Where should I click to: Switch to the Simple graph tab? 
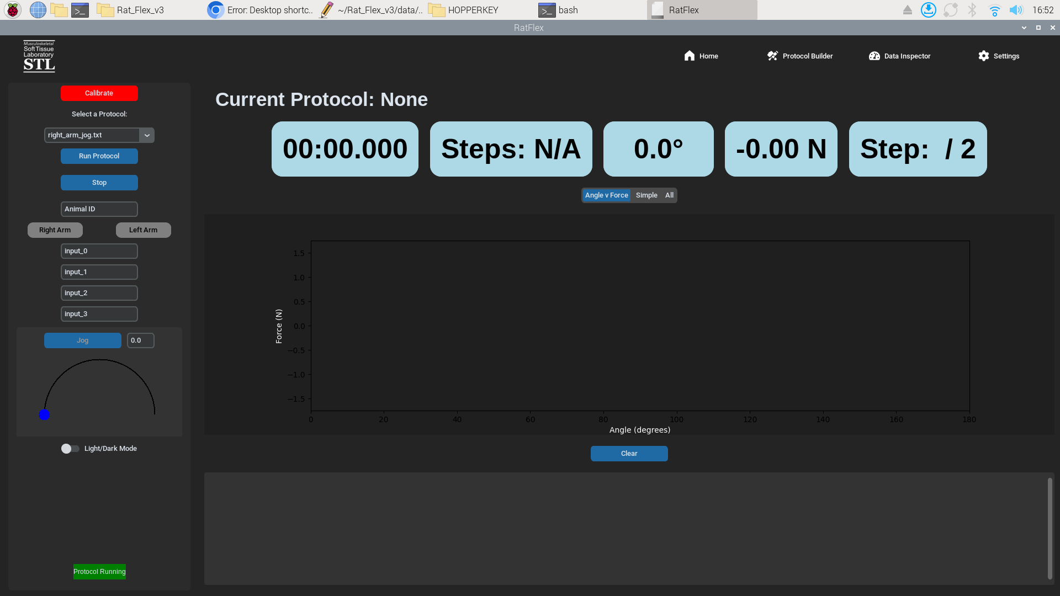[x=646, y=195]
